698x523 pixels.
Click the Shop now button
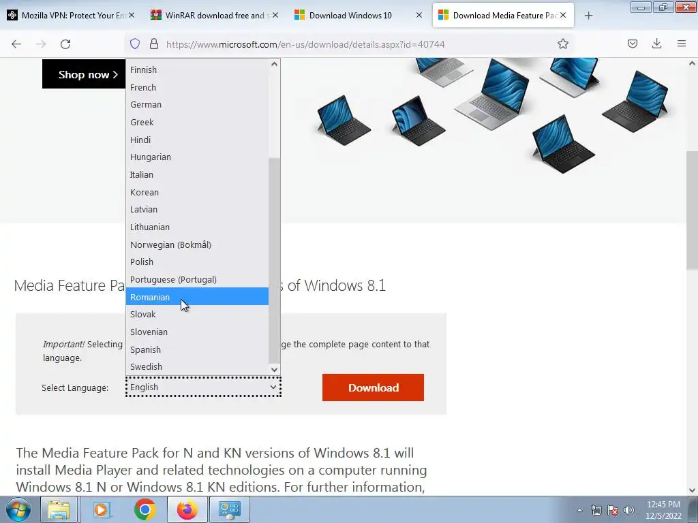coord(84,74)
